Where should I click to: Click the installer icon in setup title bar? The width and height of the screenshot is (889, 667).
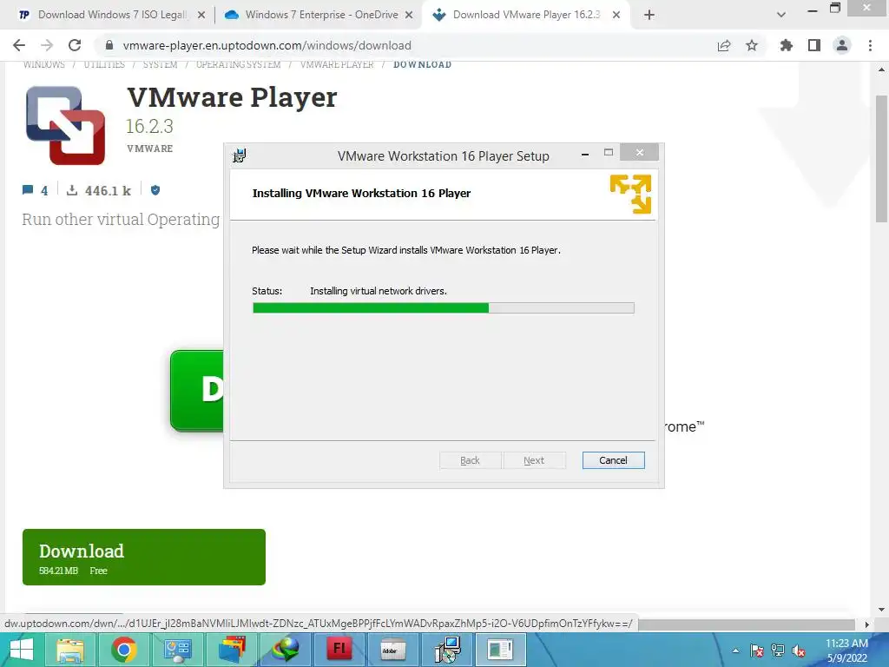(240, 155)
